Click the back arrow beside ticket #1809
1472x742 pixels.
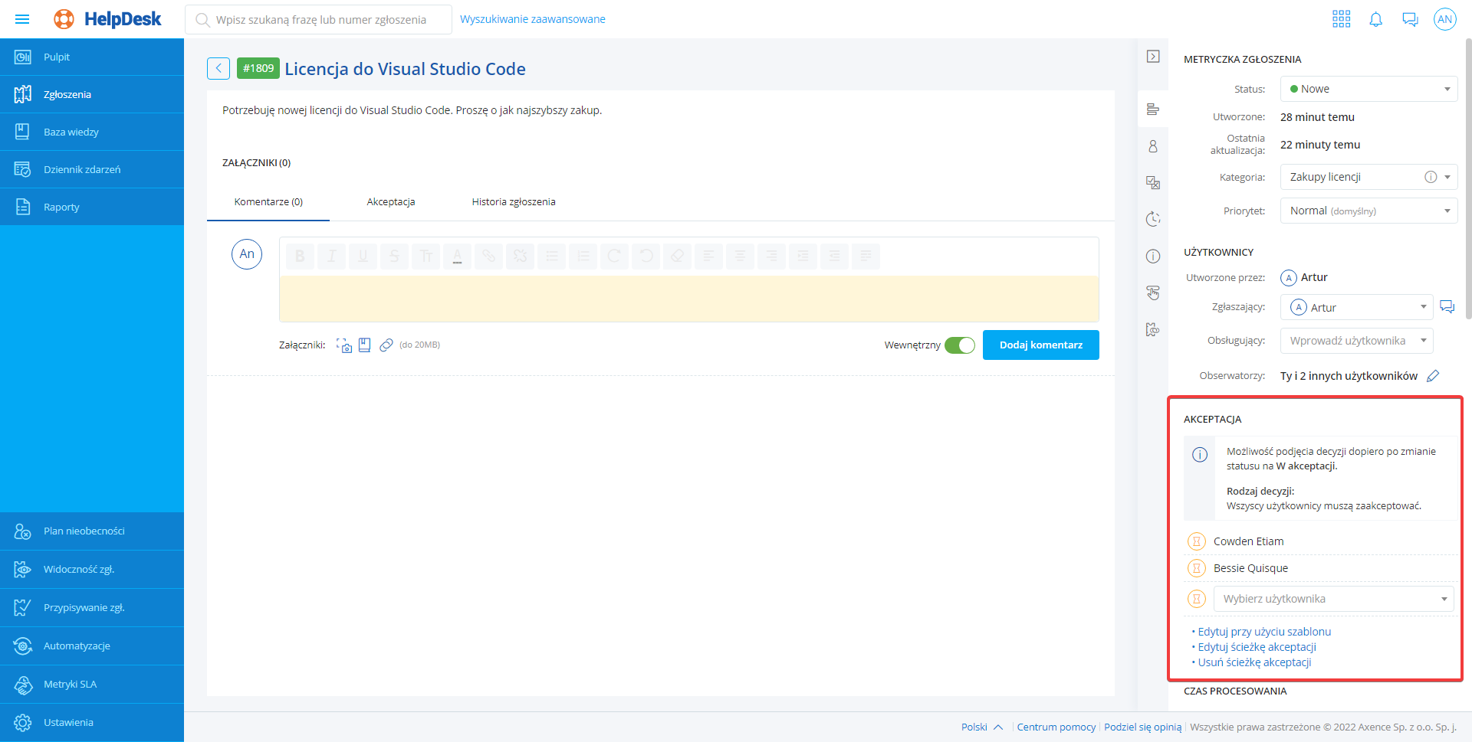tap(219, 68)
